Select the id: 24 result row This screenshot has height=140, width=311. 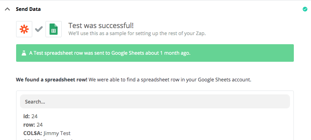pyautogui.click(x=30, y=116)
